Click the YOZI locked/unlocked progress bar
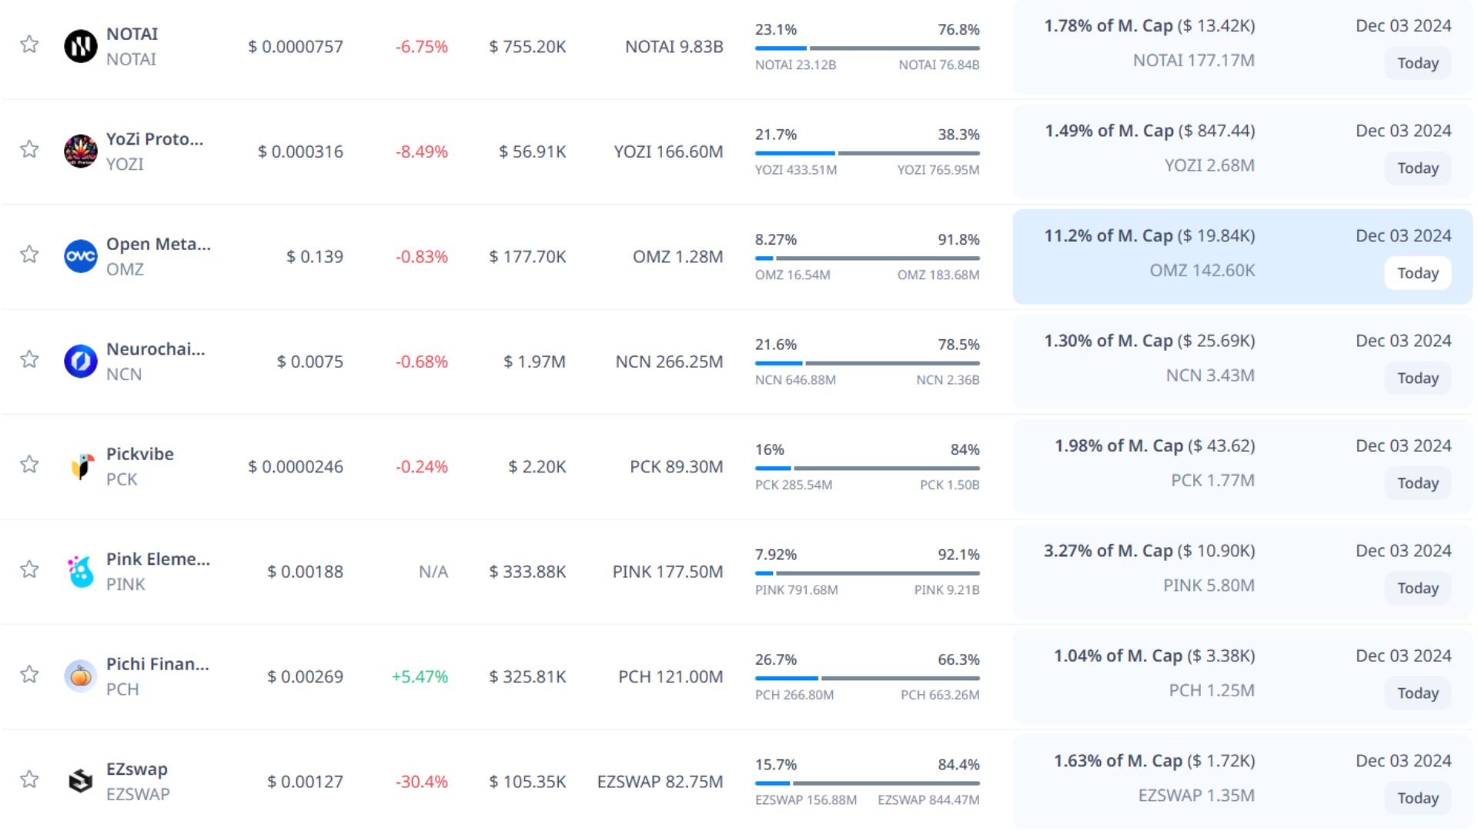 pos(867,153)
